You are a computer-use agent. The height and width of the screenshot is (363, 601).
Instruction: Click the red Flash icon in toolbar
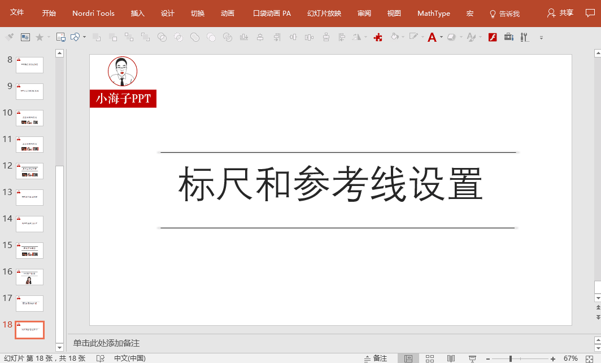[x=493, y=37]
